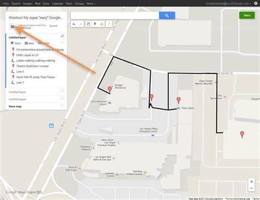Click inside the map search field
This screenshot has width=260, height=200.
115,16
